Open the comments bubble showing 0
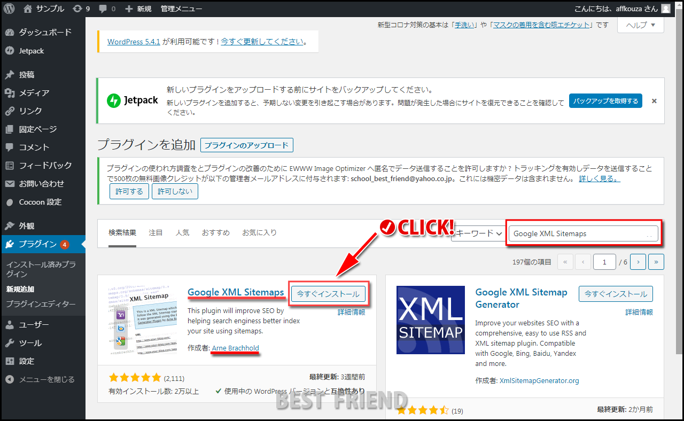The width and height of the screenshot is (684, 421). pos(107,9)
